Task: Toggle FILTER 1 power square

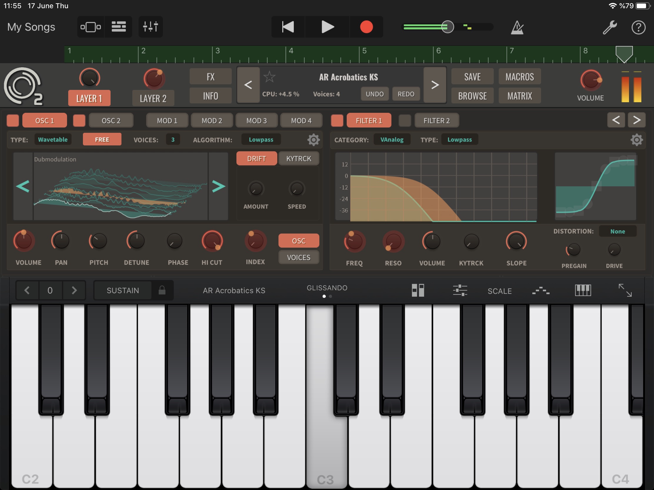Action: [337, 120]
